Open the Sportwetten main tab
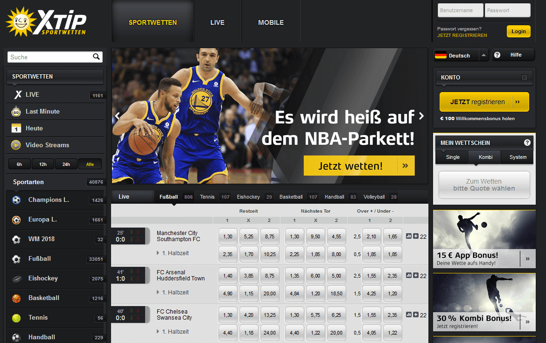The height and width of the screenshot is (343, 546). [x=153, y=22]
